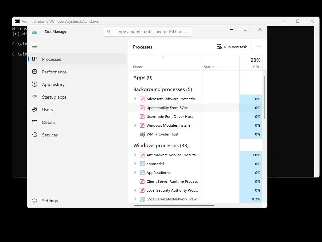Open the Processes page
Image resolution: width=322 pixels, height=242 pixels.
pyautogui.click(x=78, y=59)
